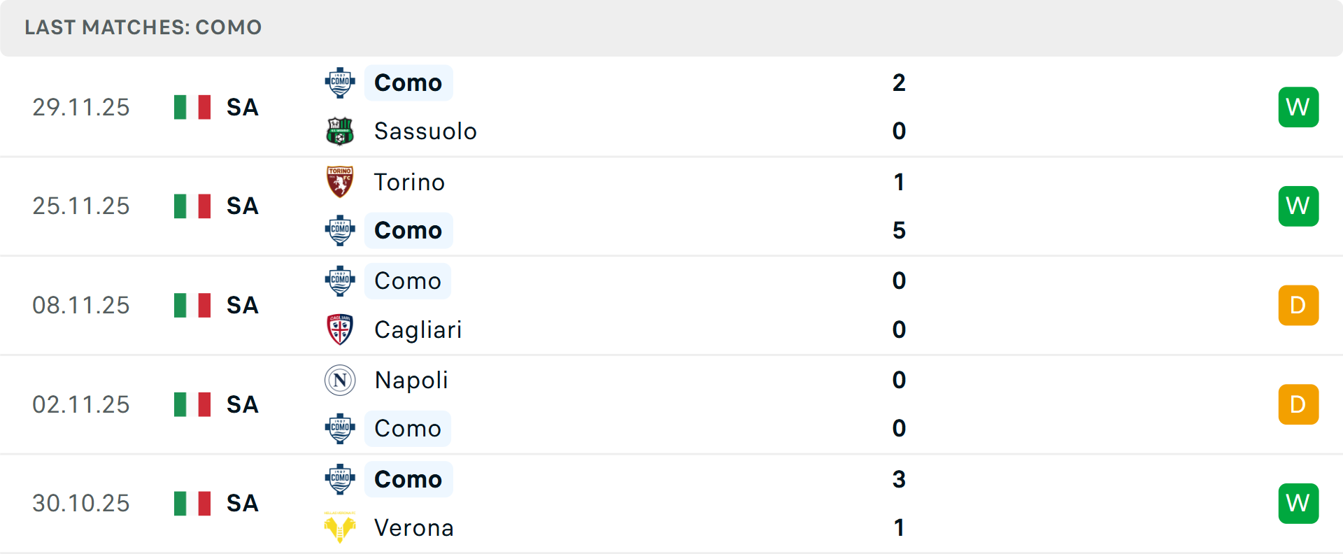Click the Cagliari club crest icon
1343x554 pixels.
pyautogui.click(x=340, y=329)
